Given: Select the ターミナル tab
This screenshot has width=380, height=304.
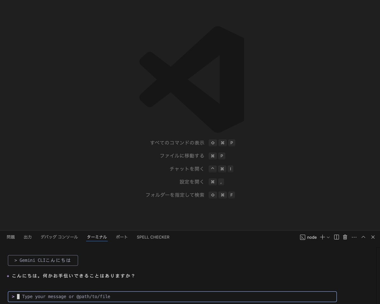Looking at the screenshot, I should (x=97, y=237).
